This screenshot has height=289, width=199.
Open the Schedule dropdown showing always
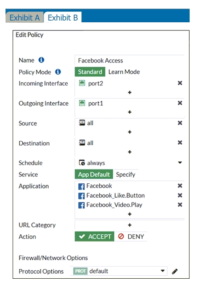click(x=130, y=163)
